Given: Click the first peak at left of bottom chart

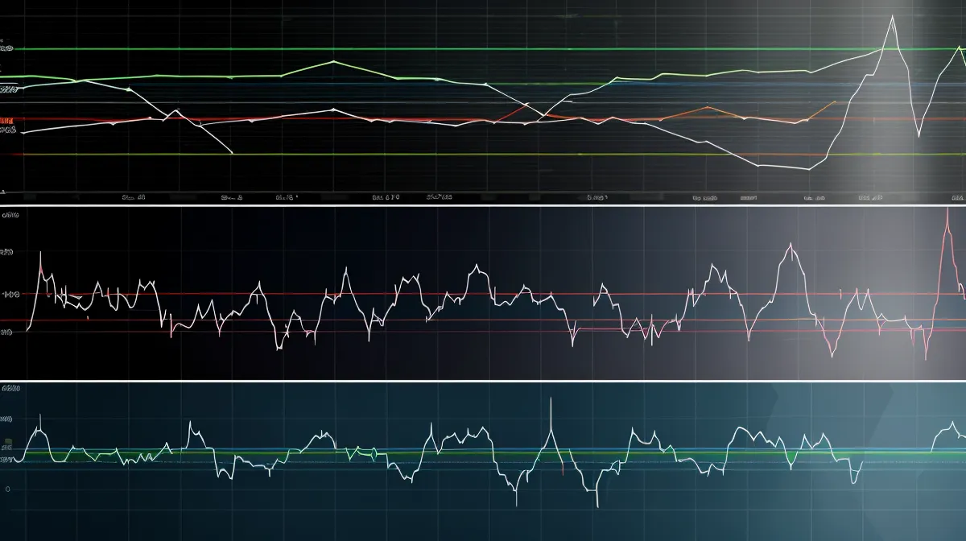Looking at the screenshot, I should click(x=40, y=418).
